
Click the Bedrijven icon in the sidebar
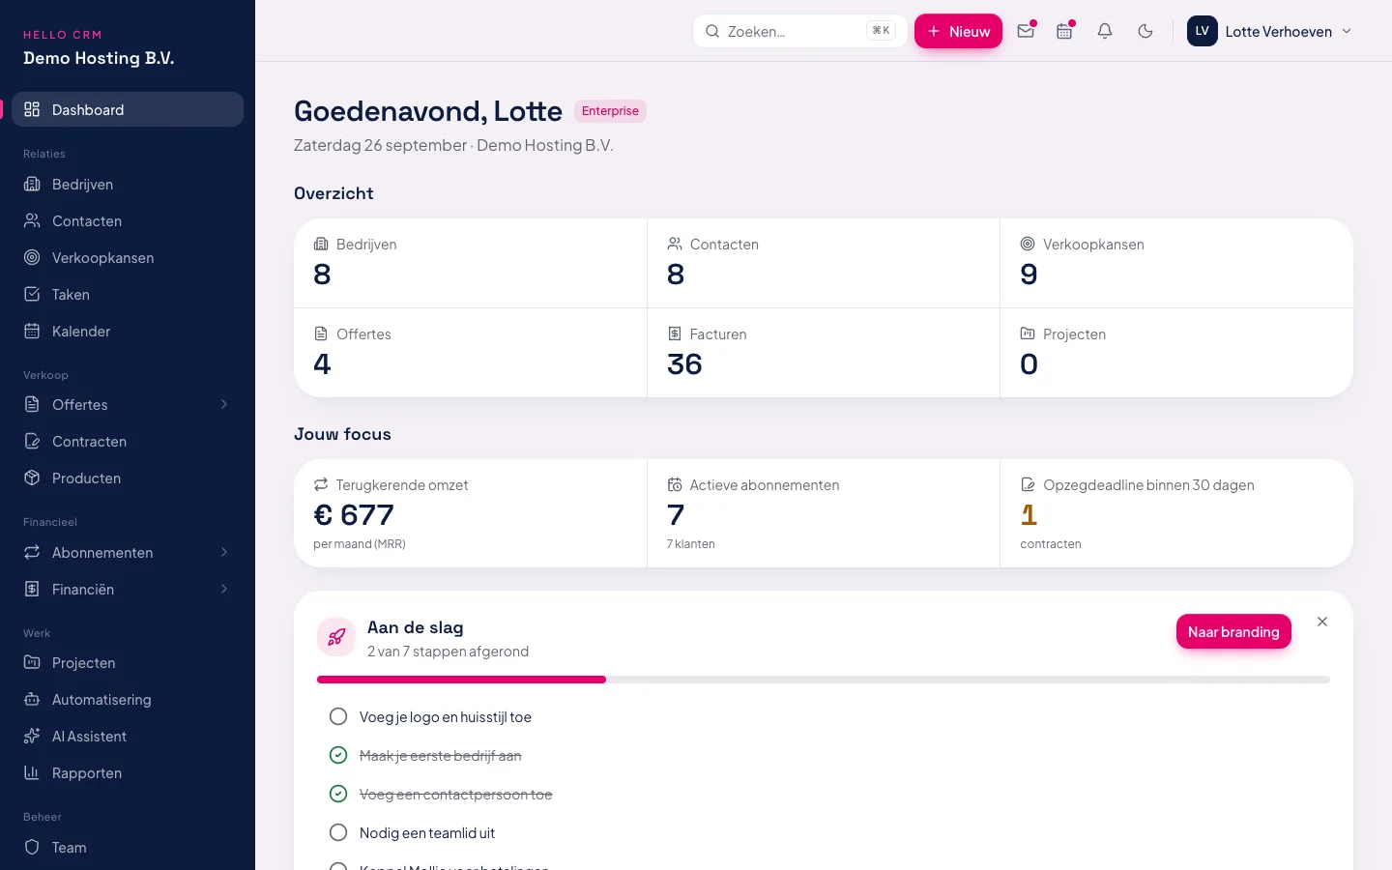coord(32,184)
